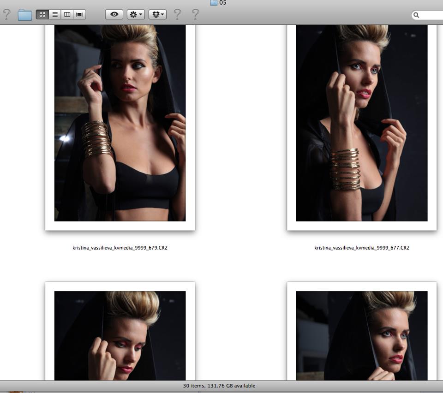Click the file name kristina_vassilieva_kvmedia_9999_679.CR2
443x393 pixels.
120,248
